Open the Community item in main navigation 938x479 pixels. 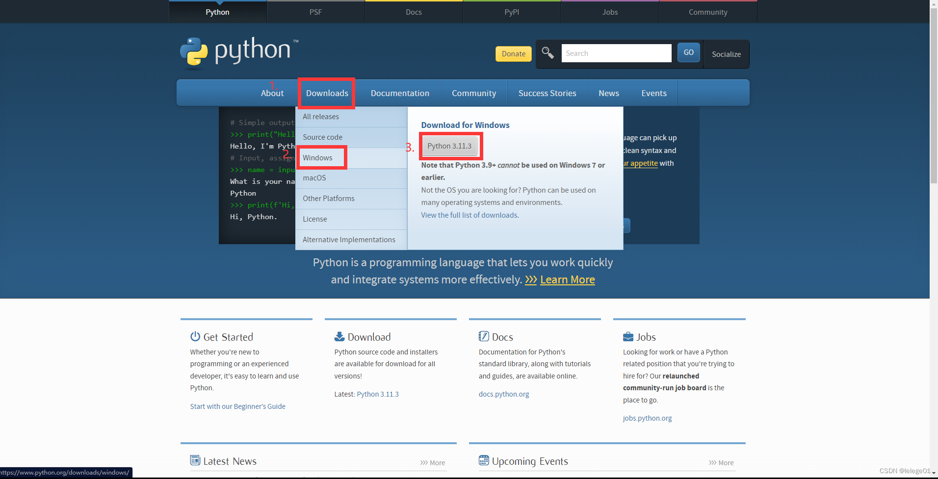474,93
